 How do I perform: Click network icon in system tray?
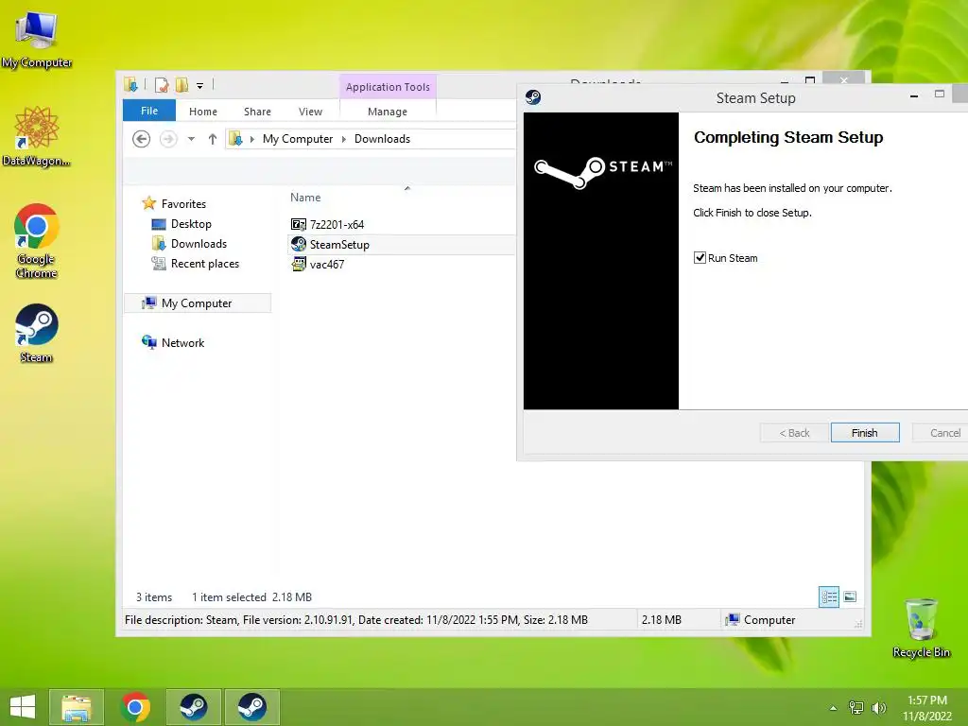[x=856, y=707]
